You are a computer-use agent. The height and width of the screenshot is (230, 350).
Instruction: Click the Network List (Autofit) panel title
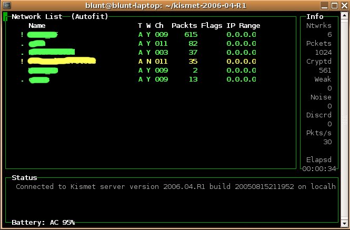tap(59, 16)
